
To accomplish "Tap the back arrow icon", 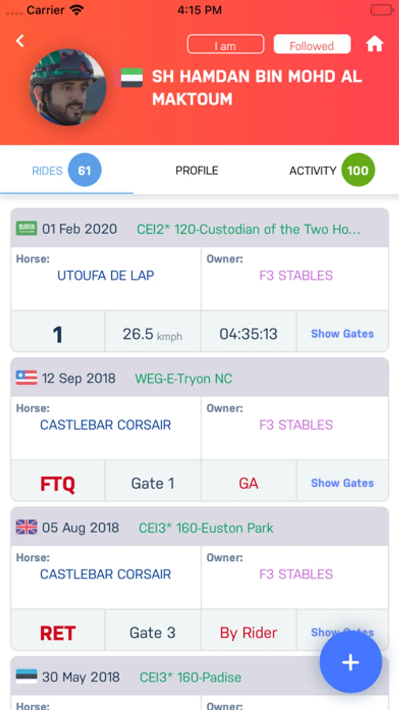I will point(20,41).
